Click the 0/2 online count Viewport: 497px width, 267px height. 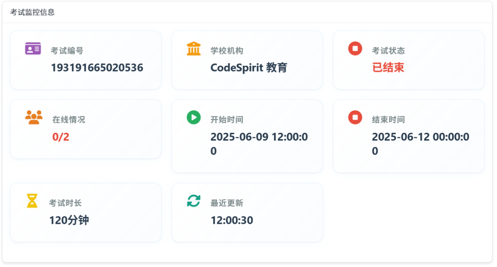click(61, 137)
